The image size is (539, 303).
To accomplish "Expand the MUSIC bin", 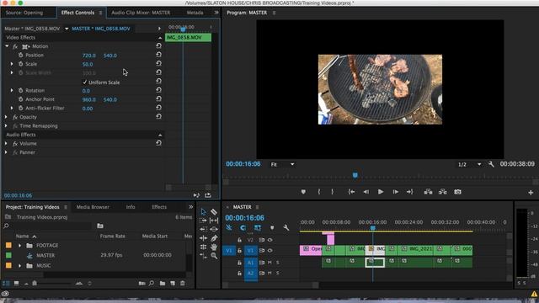I will 19,266.
